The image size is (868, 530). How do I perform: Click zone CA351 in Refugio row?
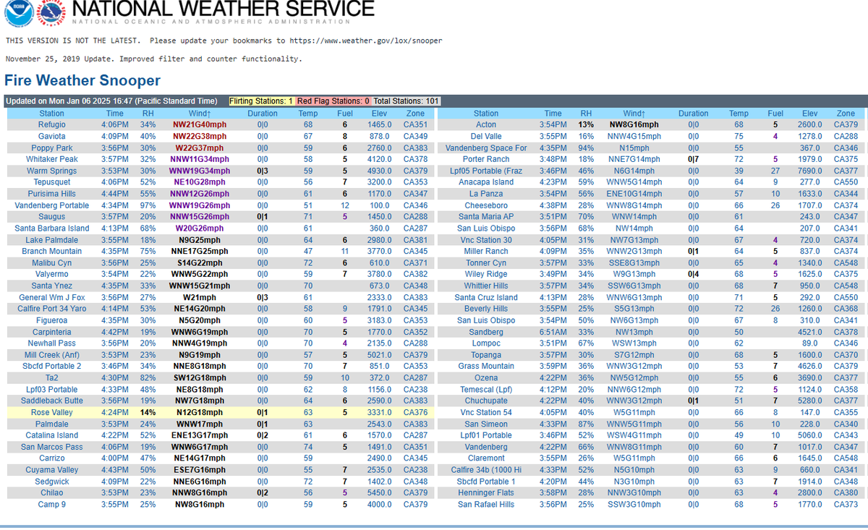pos(415,124)
